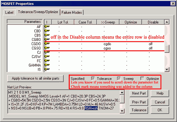Select the key icon for CGDO parameter

pos(47,44)
